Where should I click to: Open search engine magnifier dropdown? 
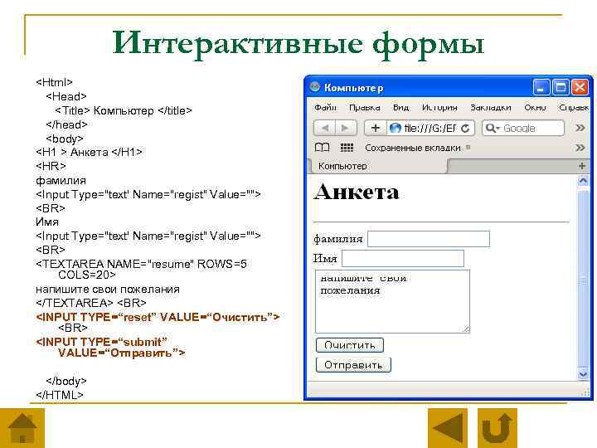point(493,128)
